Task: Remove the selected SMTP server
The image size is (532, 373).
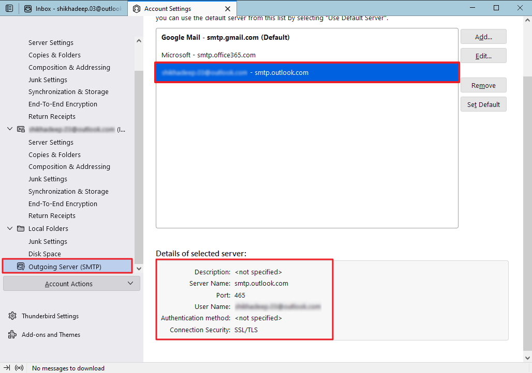Action: (483, 85)
